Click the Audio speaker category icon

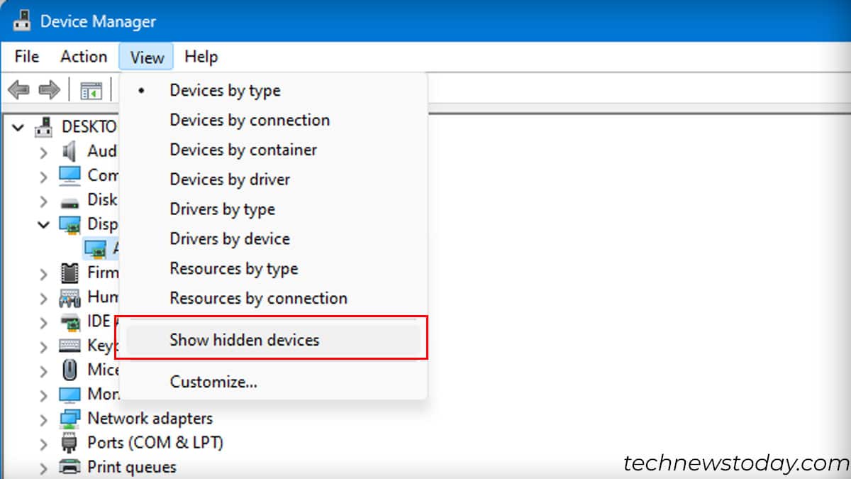69,151
